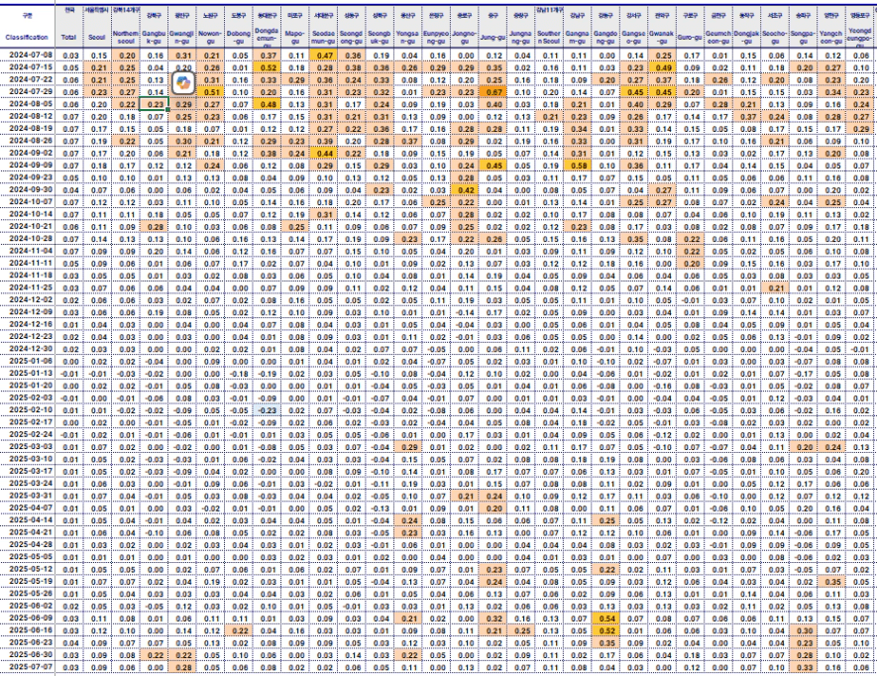Select 0.21 in Seocho-gu for 2024-11-25
Viewport: 877px width, 676px height.
[776, 287]
